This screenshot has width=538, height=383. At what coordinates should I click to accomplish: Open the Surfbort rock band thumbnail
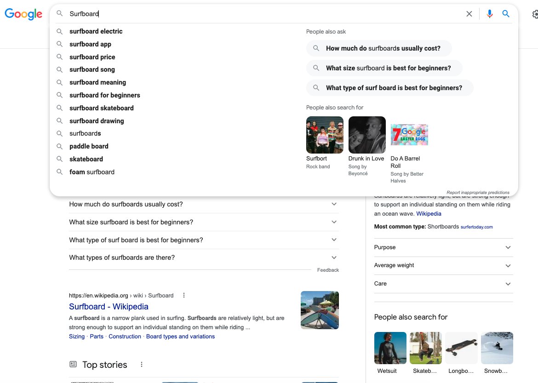325,135
